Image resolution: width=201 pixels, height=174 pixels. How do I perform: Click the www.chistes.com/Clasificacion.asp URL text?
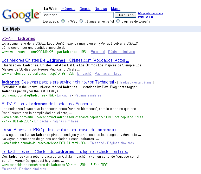click(x=34, y=73)
